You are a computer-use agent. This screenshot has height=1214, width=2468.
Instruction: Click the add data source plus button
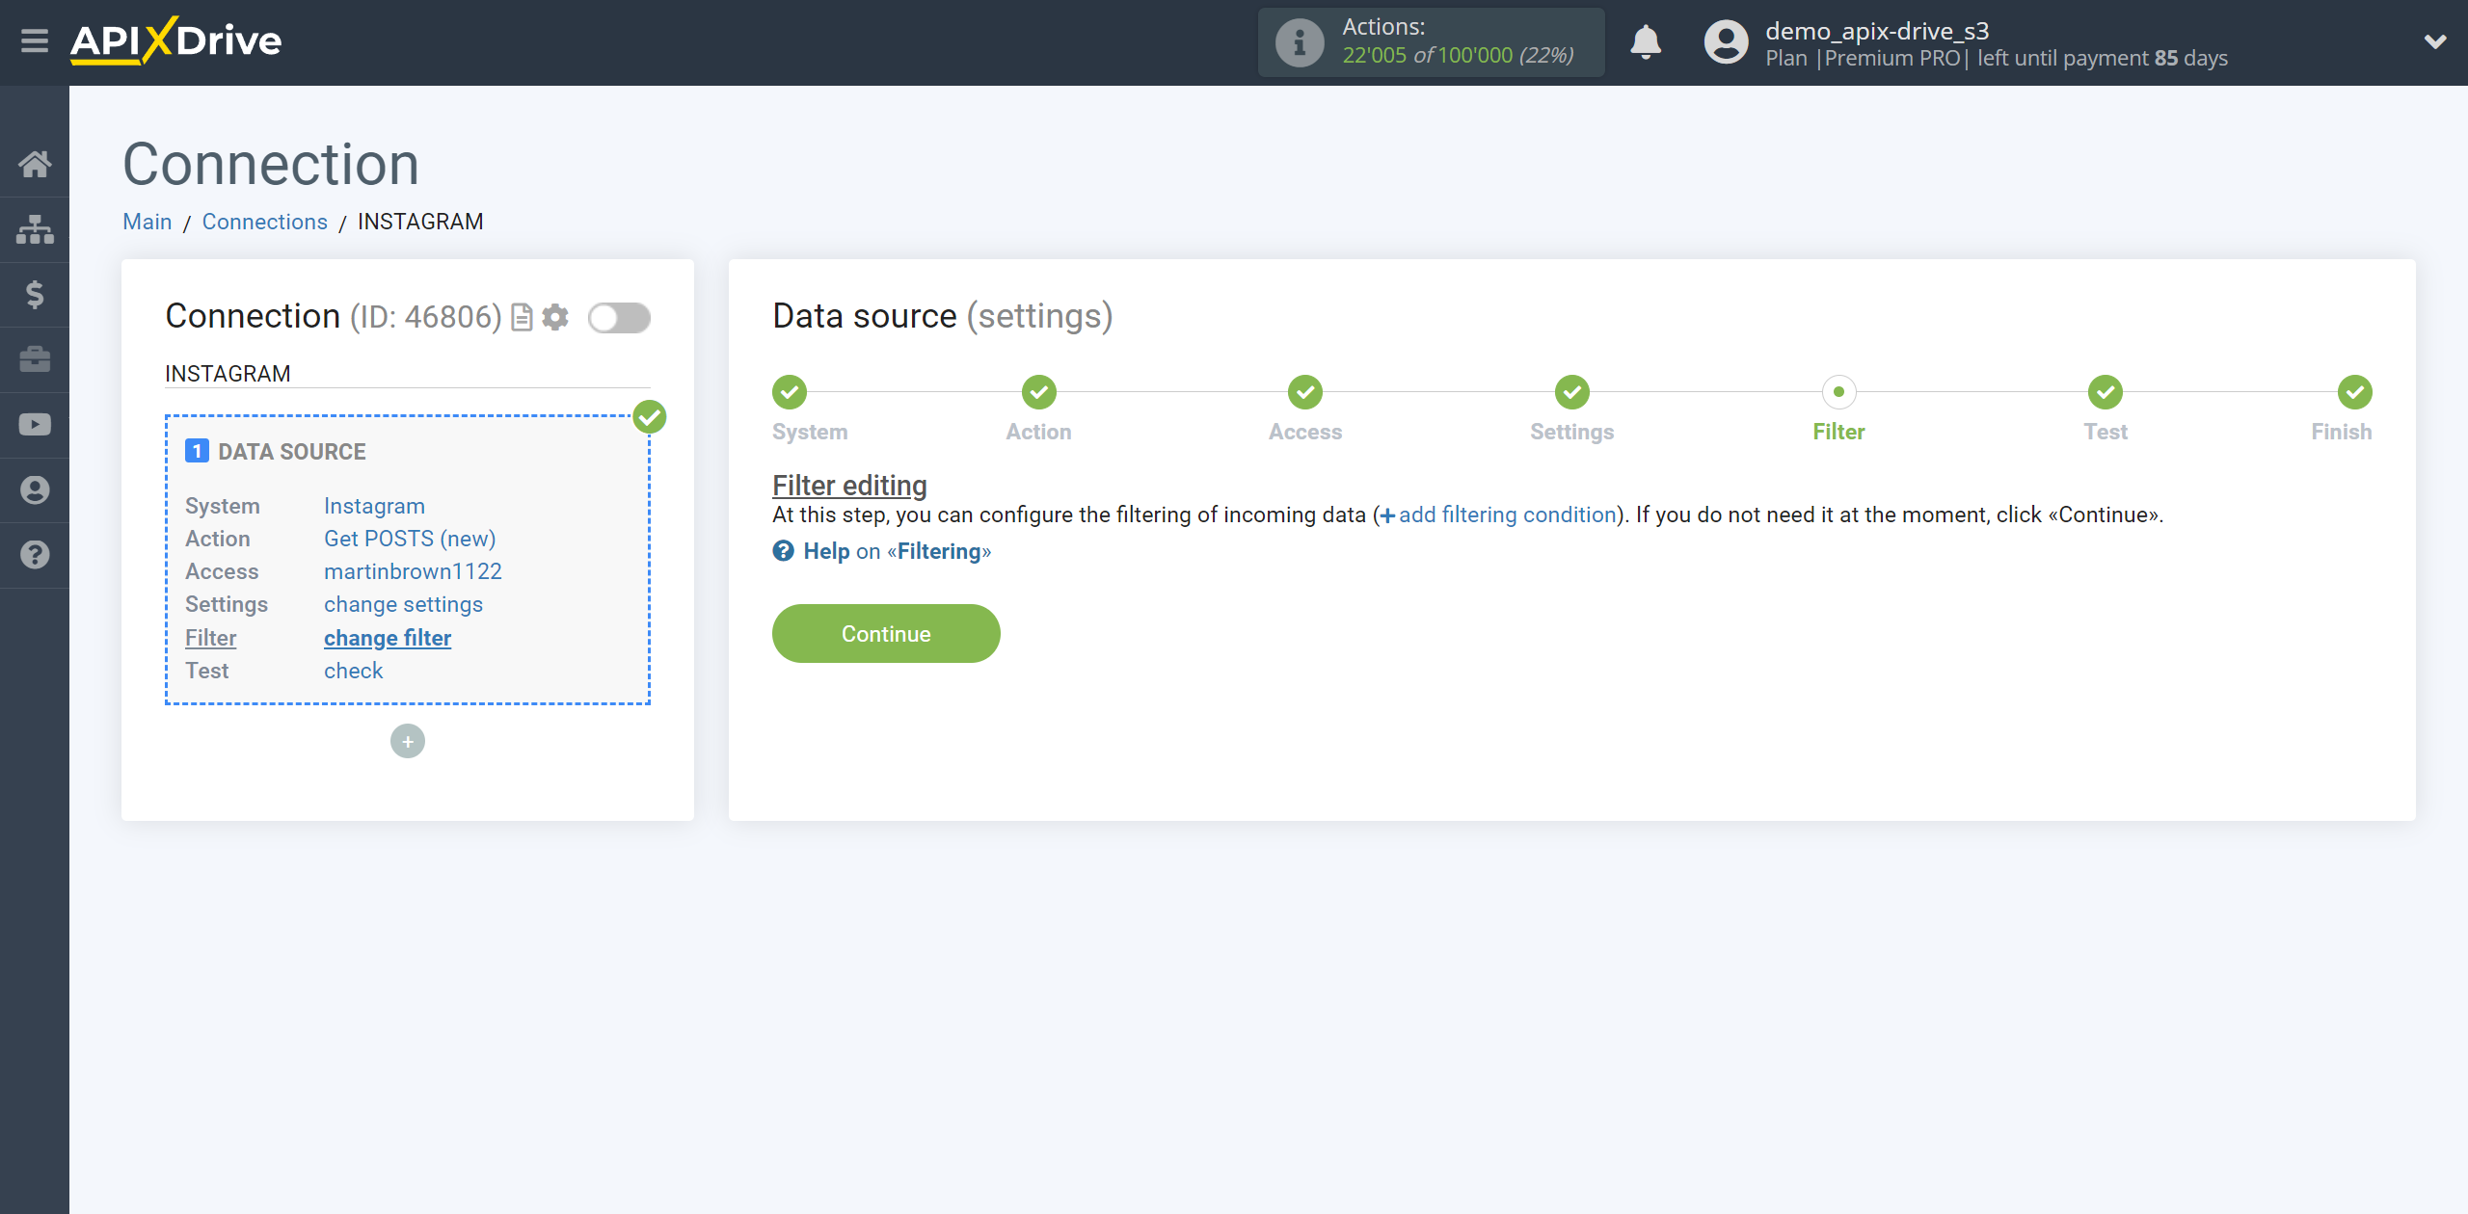[x=408, y=741]
